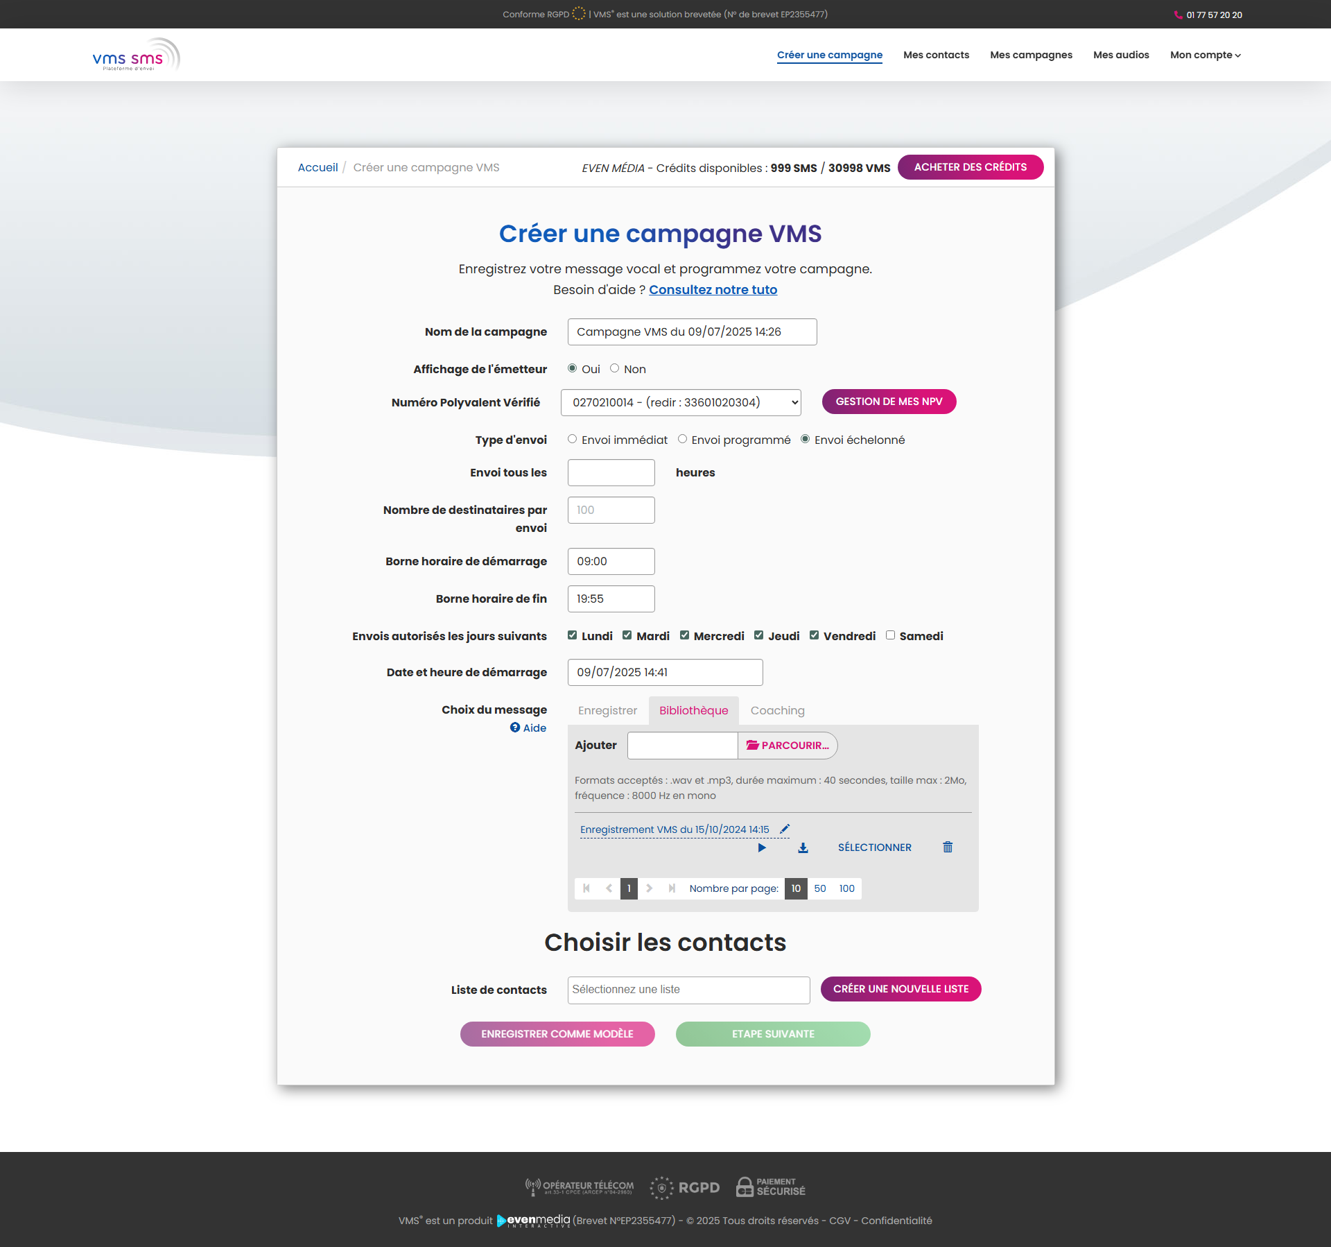Choose Envoi immédiat option
Screen dimensions: 1331x1247
click(x=572, y=439)
